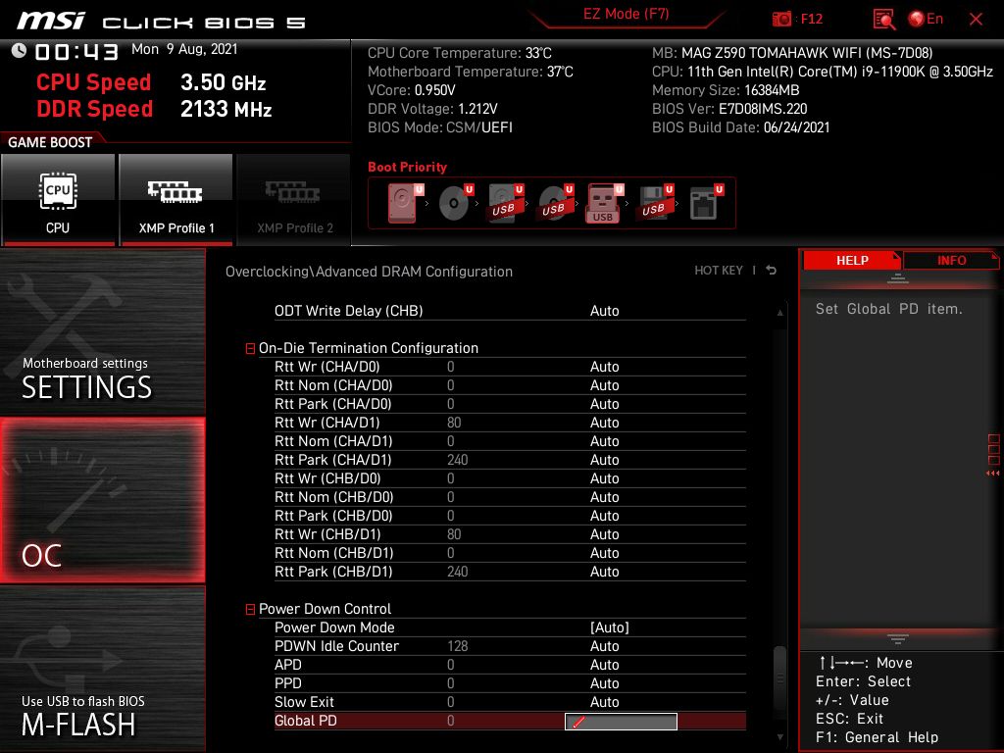The image size is (1004, 753).
Task: Change language via the En globe icon
Action: [926, 19]
